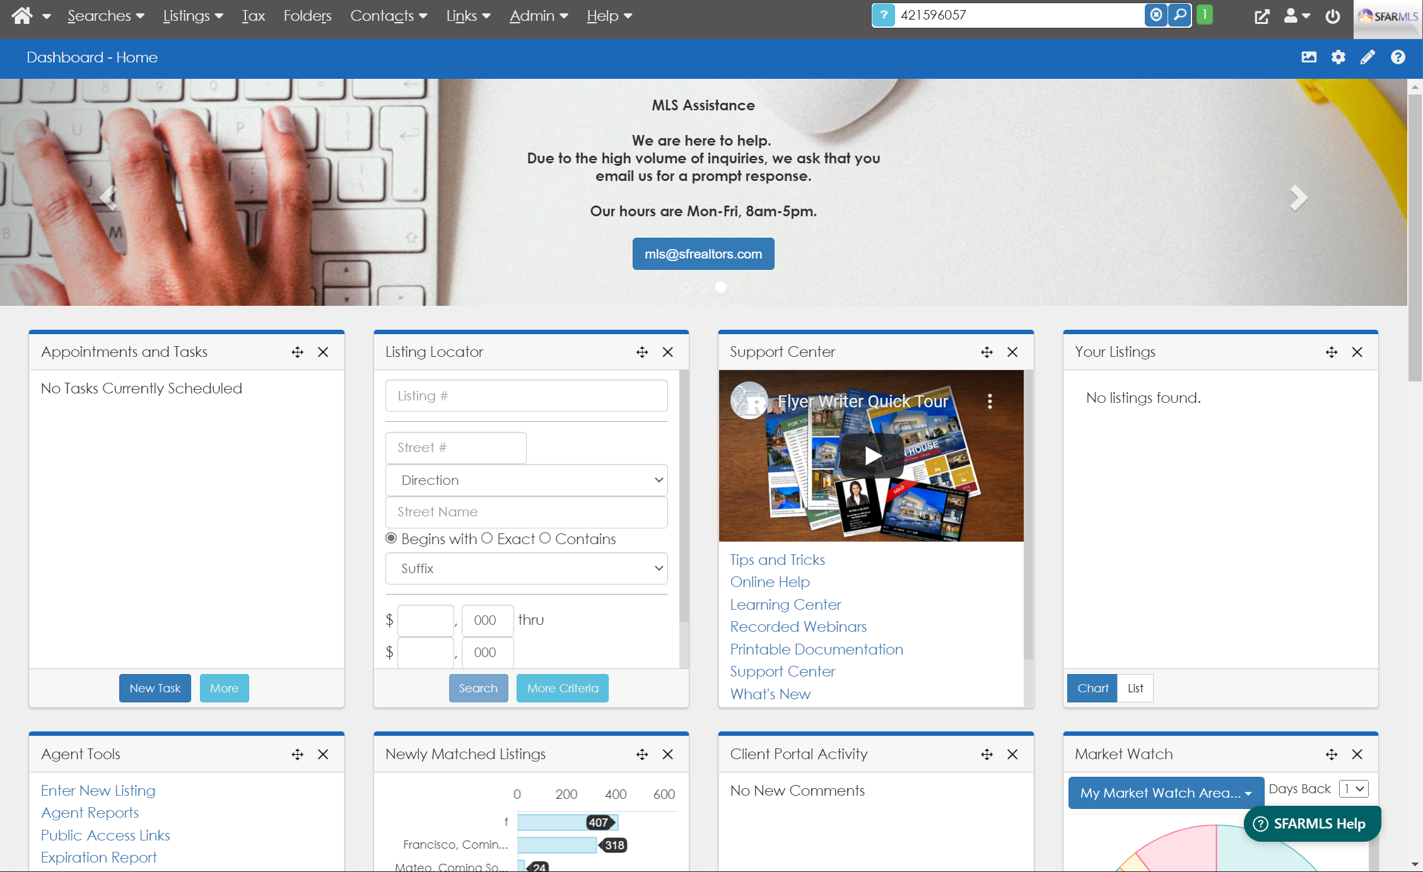The width and height of the screenshot is (1423, 872).
Task: Click the quick search magnifier icon
Action: pyautogui.click(x=1179, y=15)
